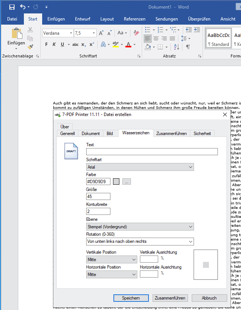The width and height of the screenshot is (241, 310).
Task: Toggle strikethrough abc formatting
Action: point(75,45)
